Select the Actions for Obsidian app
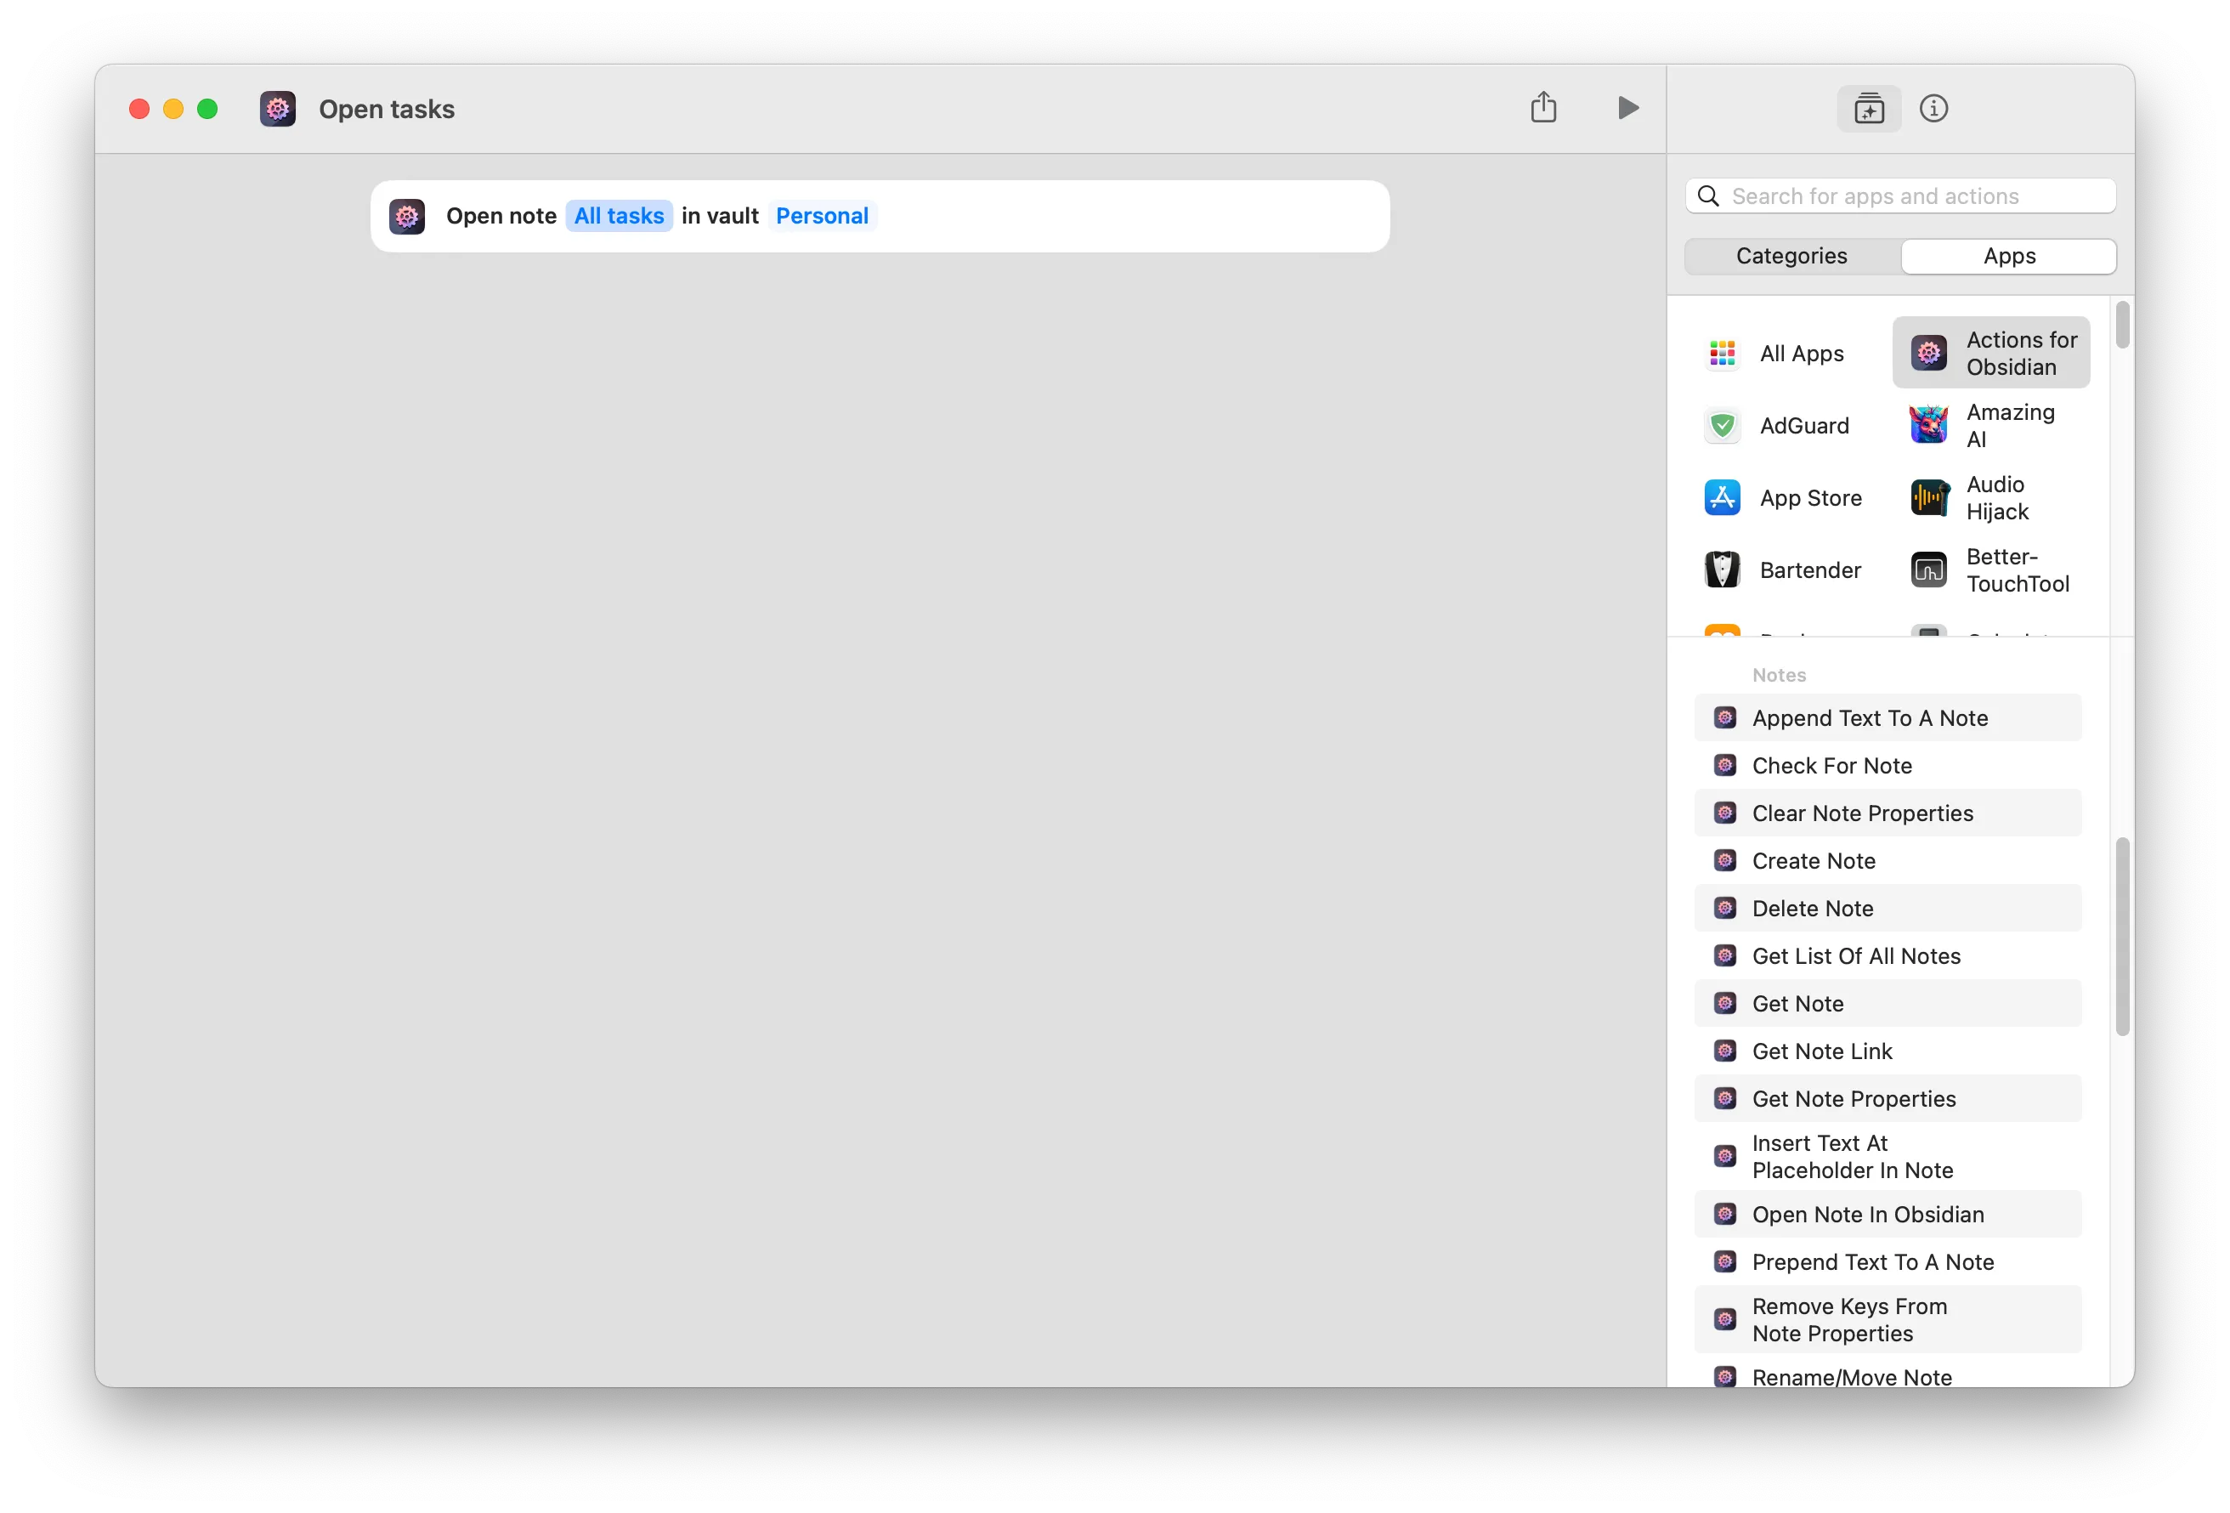 1989,353
